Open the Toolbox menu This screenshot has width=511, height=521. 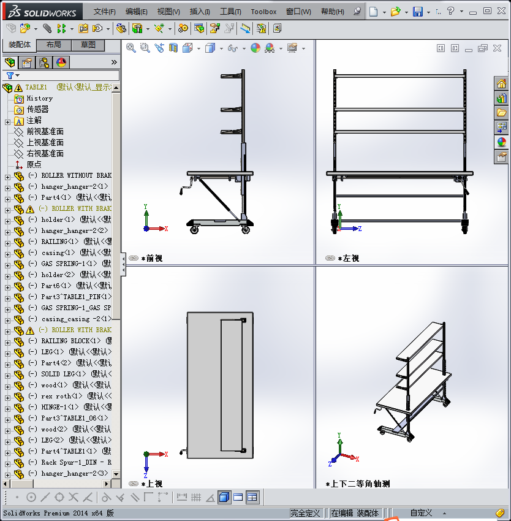[x=263, y=12]
